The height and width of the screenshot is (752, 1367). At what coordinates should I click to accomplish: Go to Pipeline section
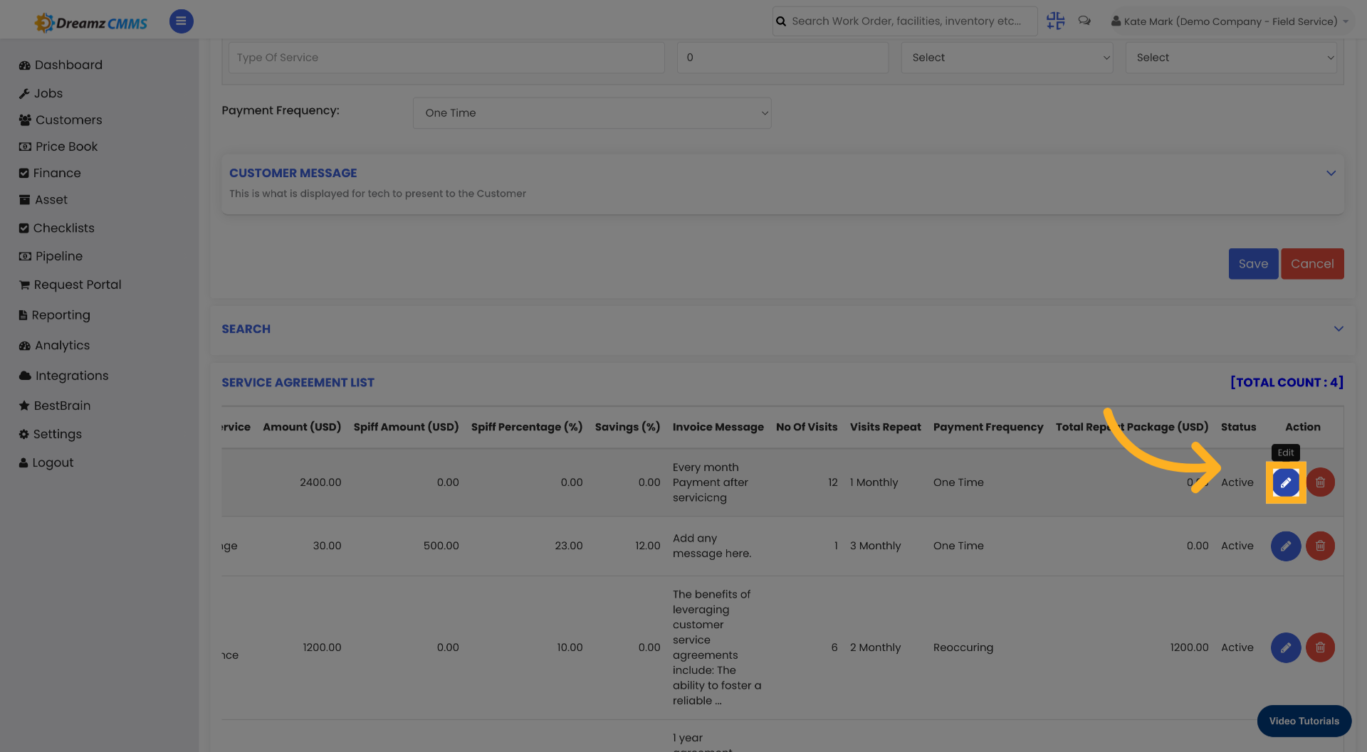pyautogui.click(x=51, y=256)
